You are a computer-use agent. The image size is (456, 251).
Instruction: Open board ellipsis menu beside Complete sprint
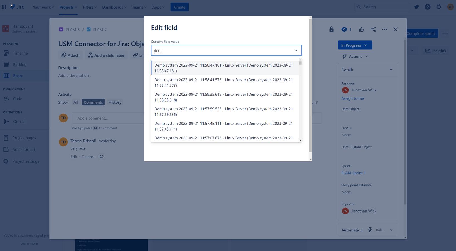(445, 33)
